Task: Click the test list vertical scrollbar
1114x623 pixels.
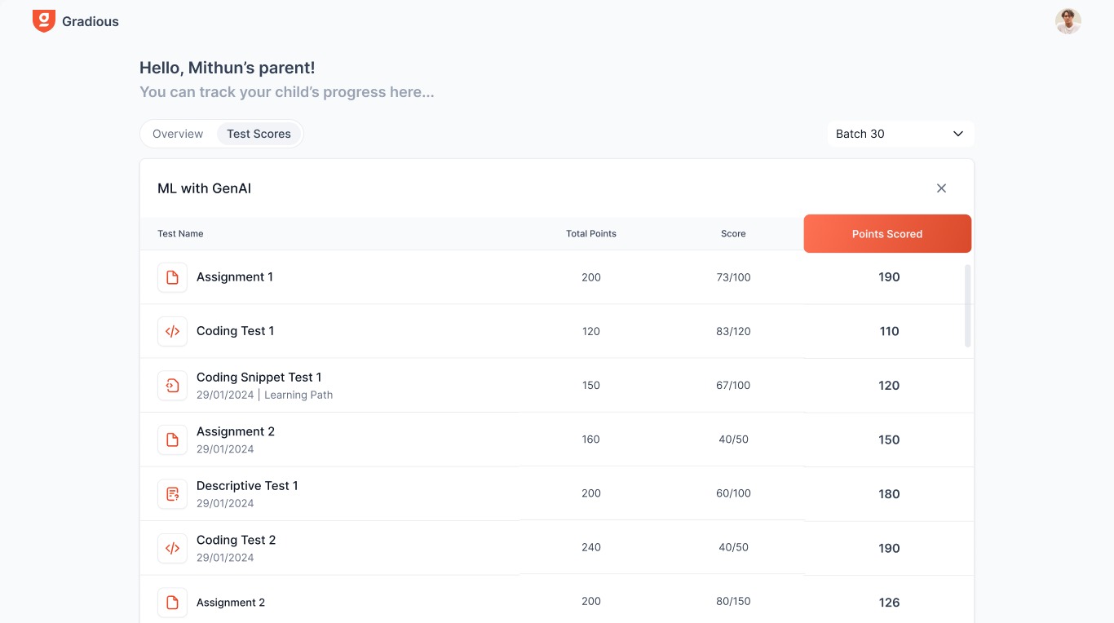Action: 968,306
